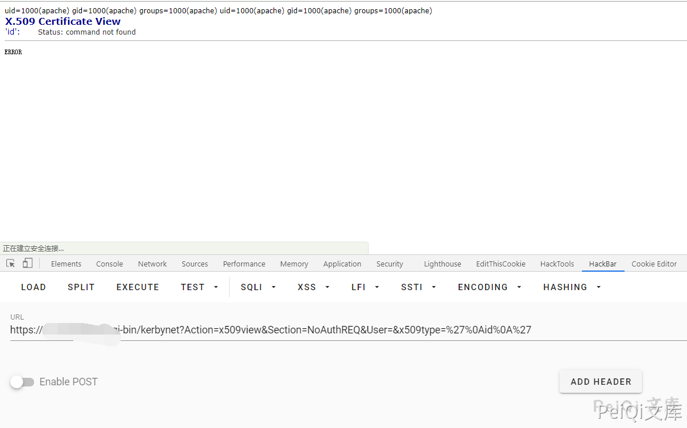Open the Console tab
This screenshot has width=687, height=428.
click(x=110, y=264)
